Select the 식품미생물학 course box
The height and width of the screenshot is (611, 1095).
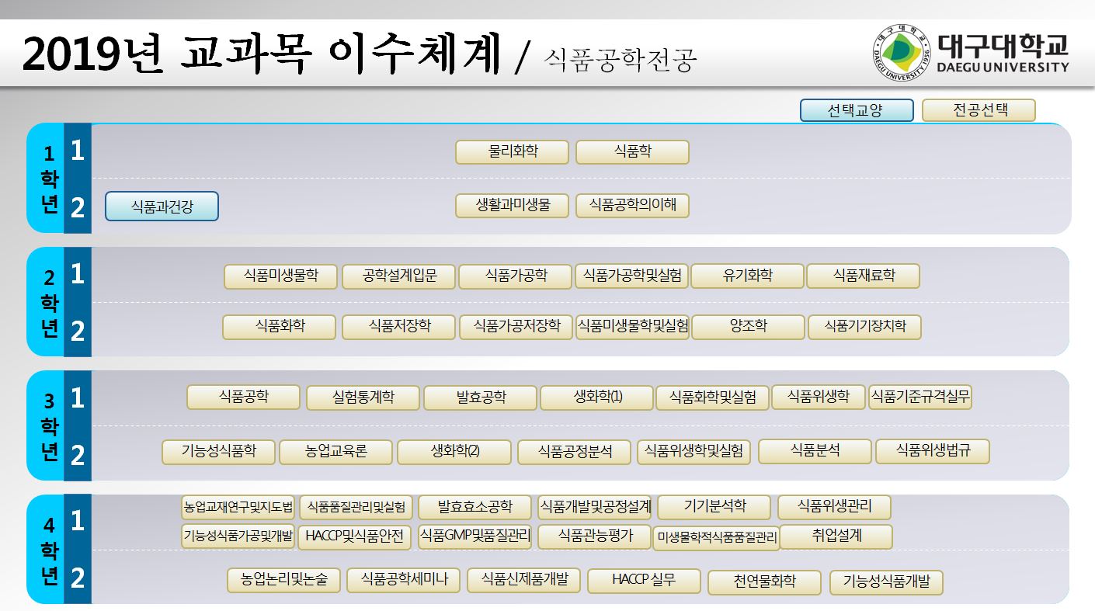(281, 276)
